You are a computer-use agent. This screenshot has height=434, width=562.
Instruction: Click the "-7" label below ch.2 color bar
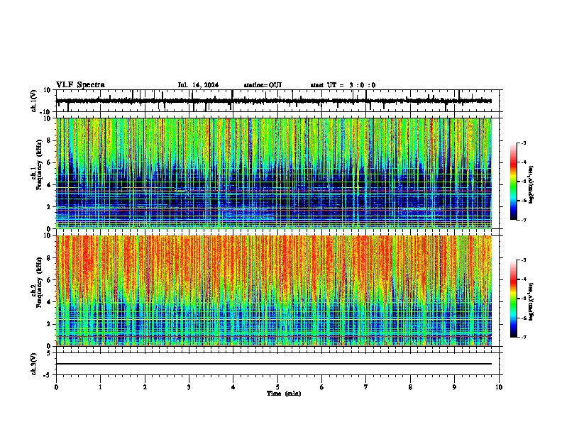(524, 338)
